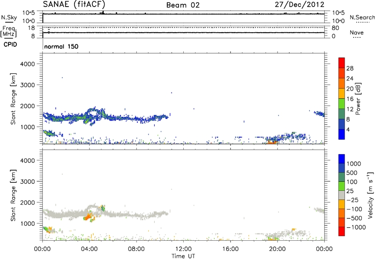Select the 24 label on Power colorbar
375x259 pixels.
tap(350, 79)
